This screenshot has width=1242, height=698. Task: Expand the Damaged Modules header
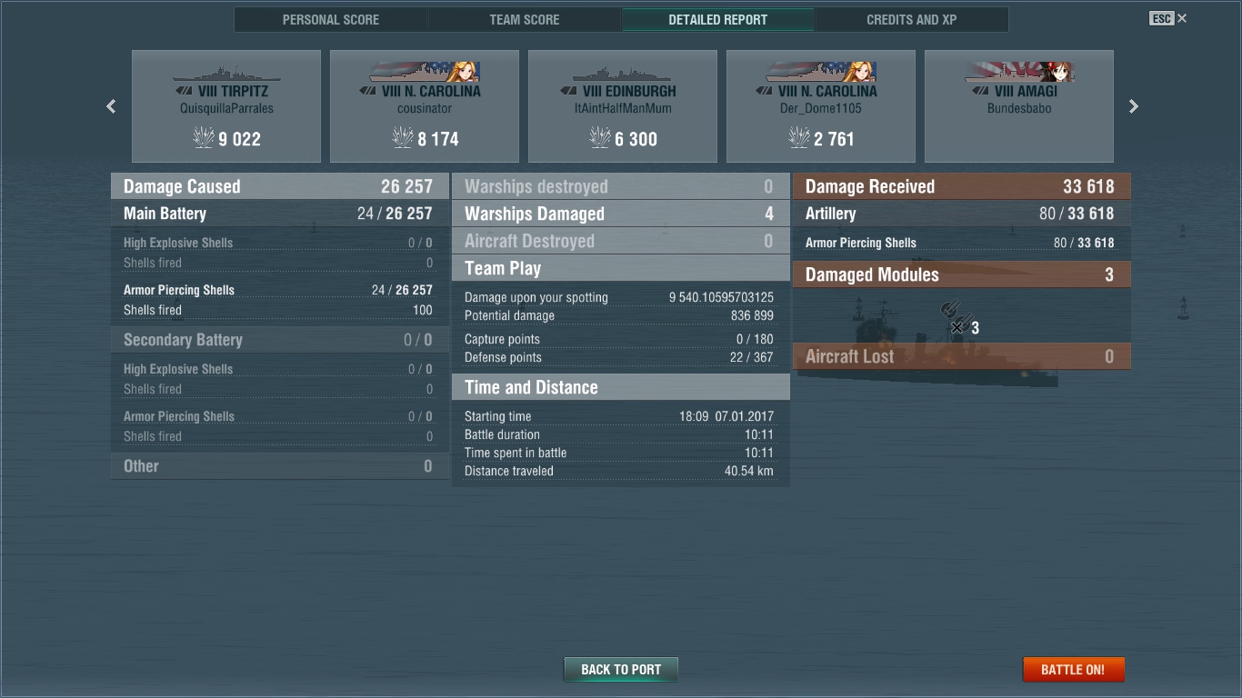962,274
